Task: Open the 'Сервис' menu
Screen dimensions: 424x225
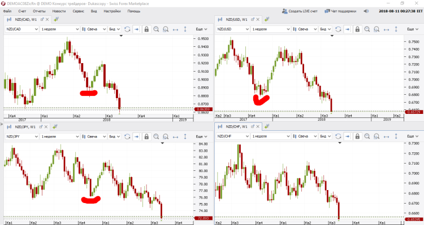Action: coord(78,11)
